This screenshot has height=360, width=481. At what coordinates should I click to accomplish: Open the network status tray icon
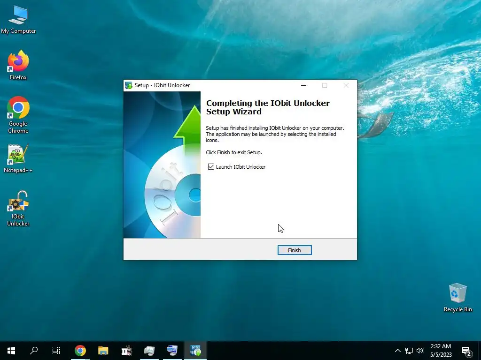pyautogui.click(x=409, y=351)
